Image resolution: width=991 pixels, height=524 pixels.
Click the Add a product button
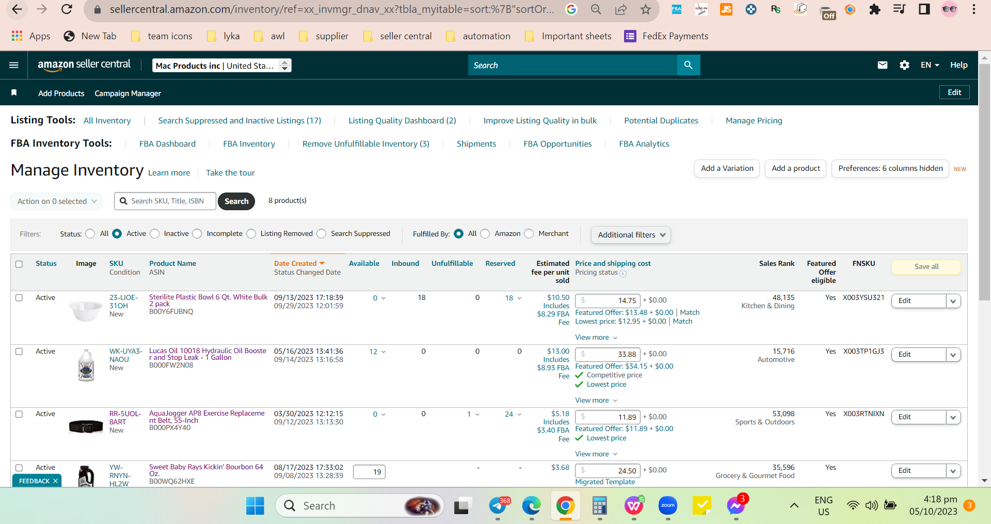(795, 168)
